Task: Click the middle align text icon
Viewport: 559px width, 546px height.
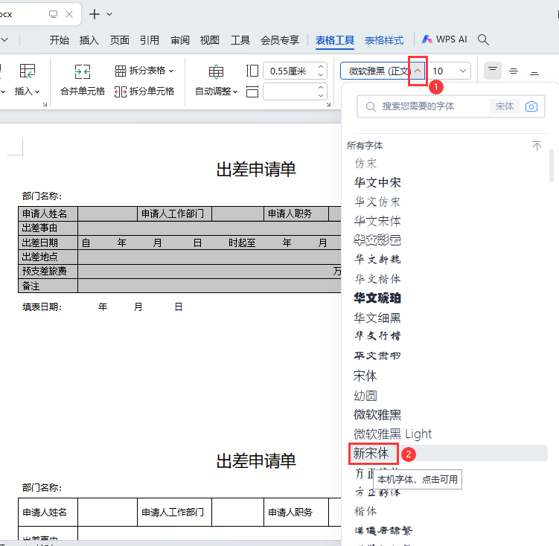Action: (514, 71)
